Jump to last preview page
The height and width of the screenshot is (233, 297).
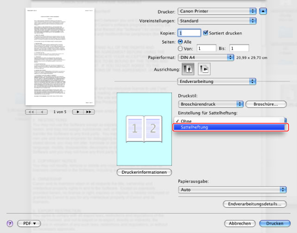(x=88, y=112)
